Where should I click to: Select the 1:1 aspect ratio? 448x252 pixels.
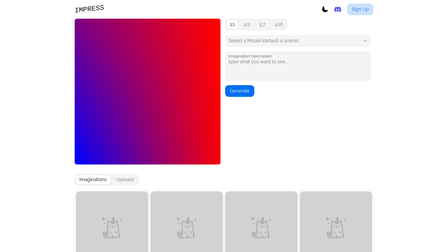pyautogui.click(x=232, y=24)
